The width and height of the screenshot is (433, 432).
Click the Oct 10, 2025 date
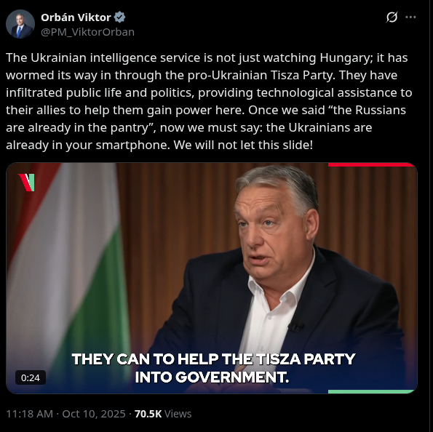click(94, 414)
